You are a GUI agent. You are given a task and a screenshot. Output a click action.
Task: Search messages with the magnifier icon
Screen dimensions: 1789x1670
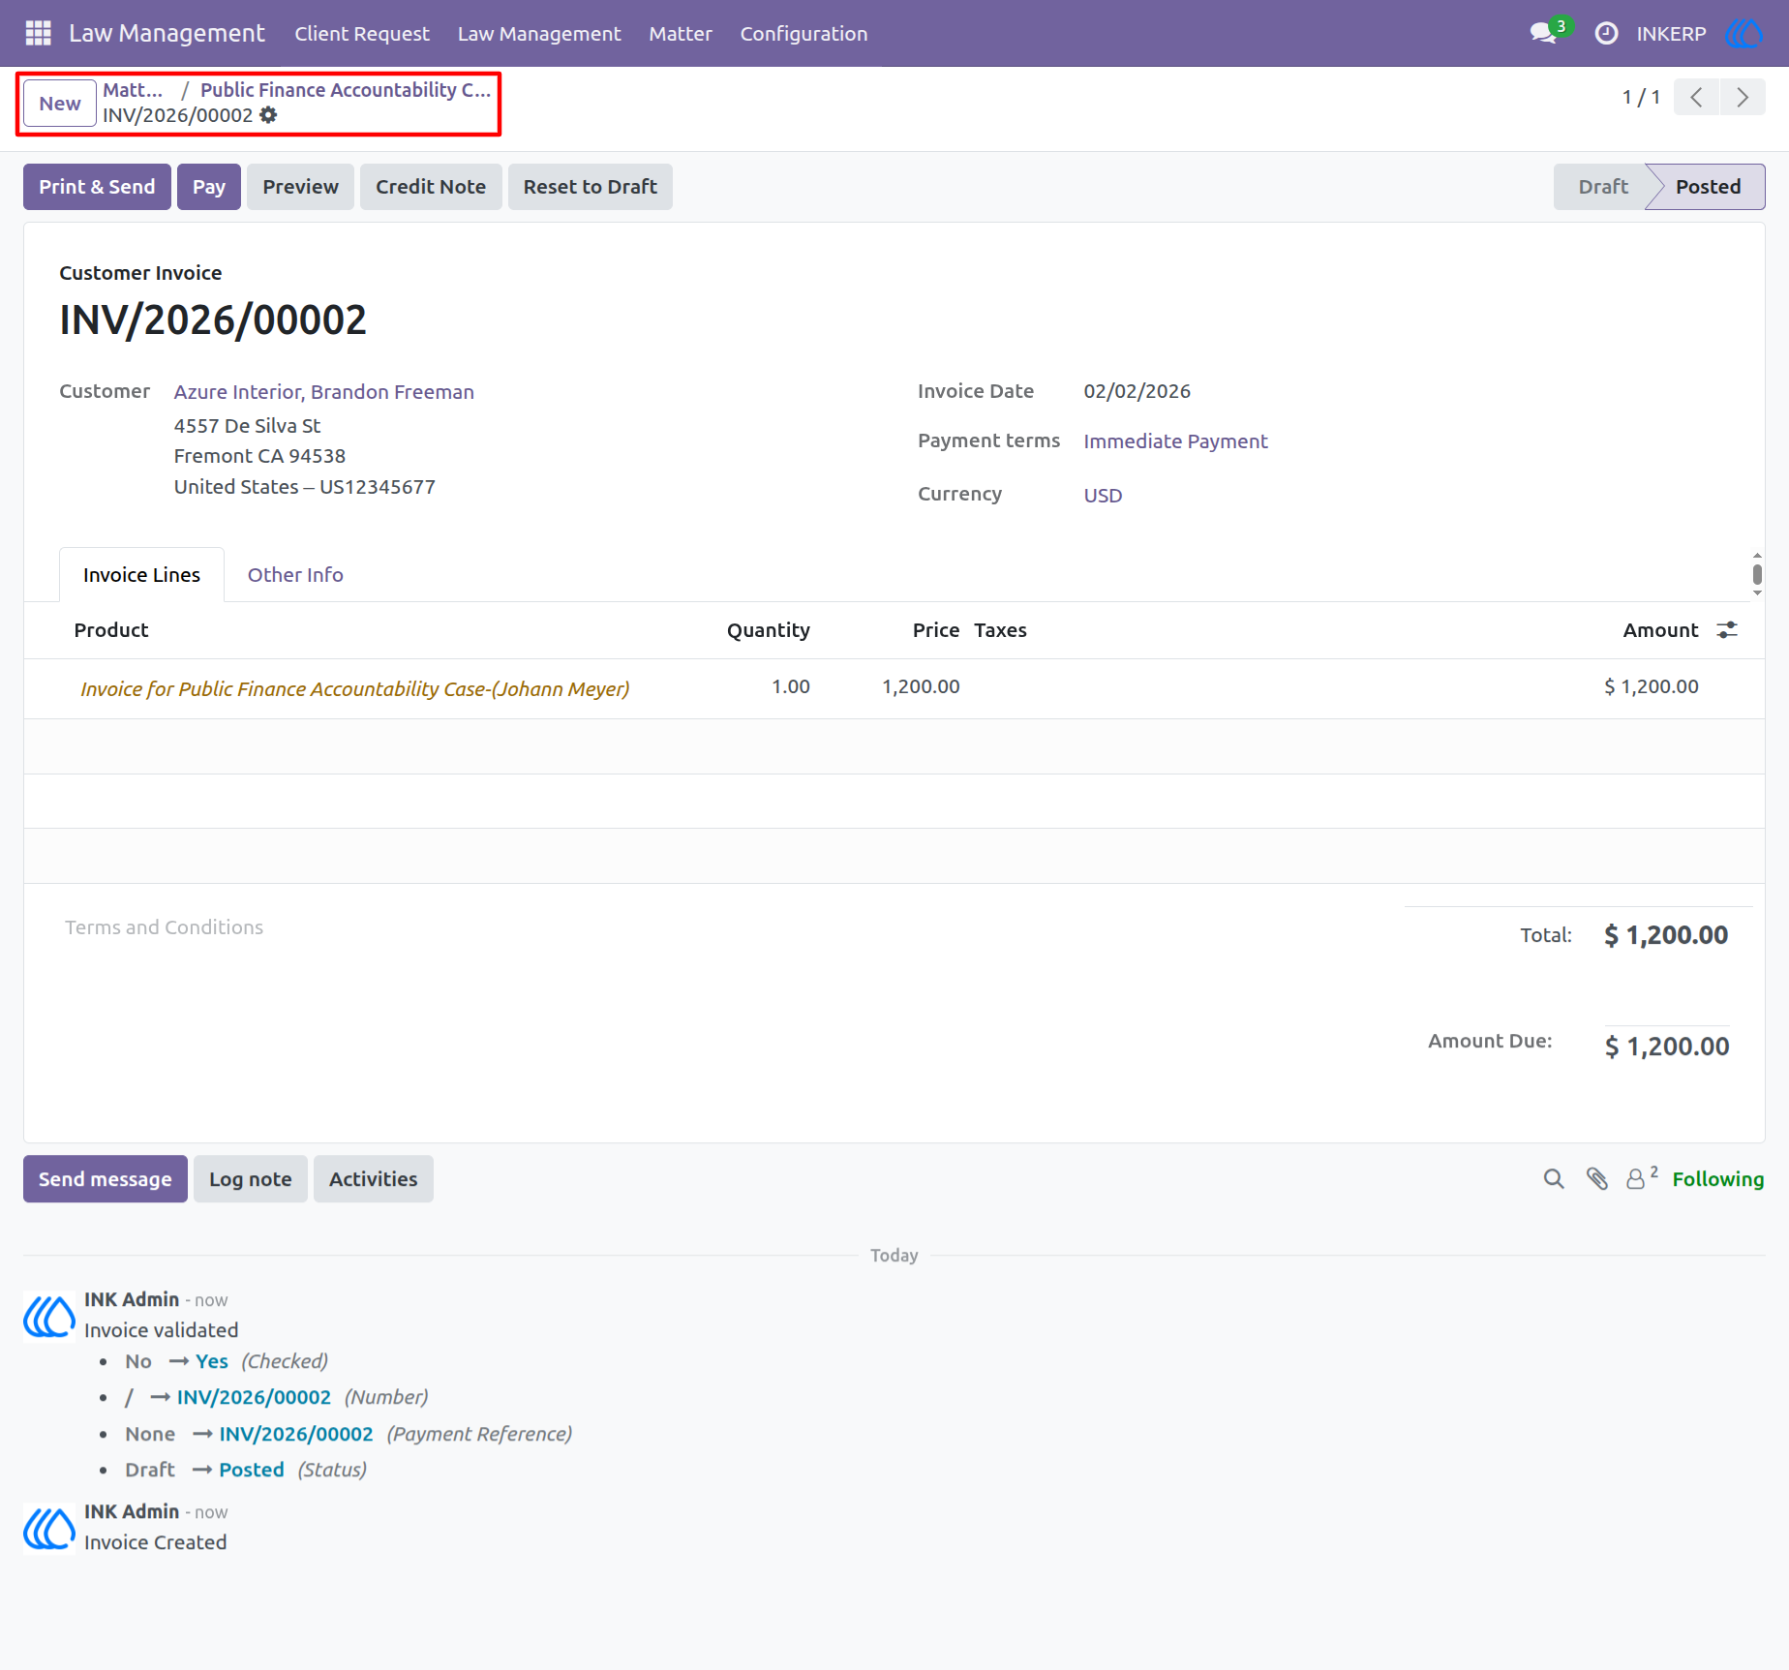pyautogui.click(x=1554, y=1178)
